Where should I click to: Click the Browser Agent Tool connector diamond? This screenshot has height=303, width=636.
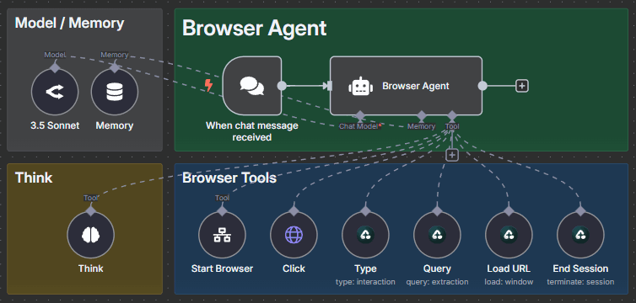pos(452,115)
